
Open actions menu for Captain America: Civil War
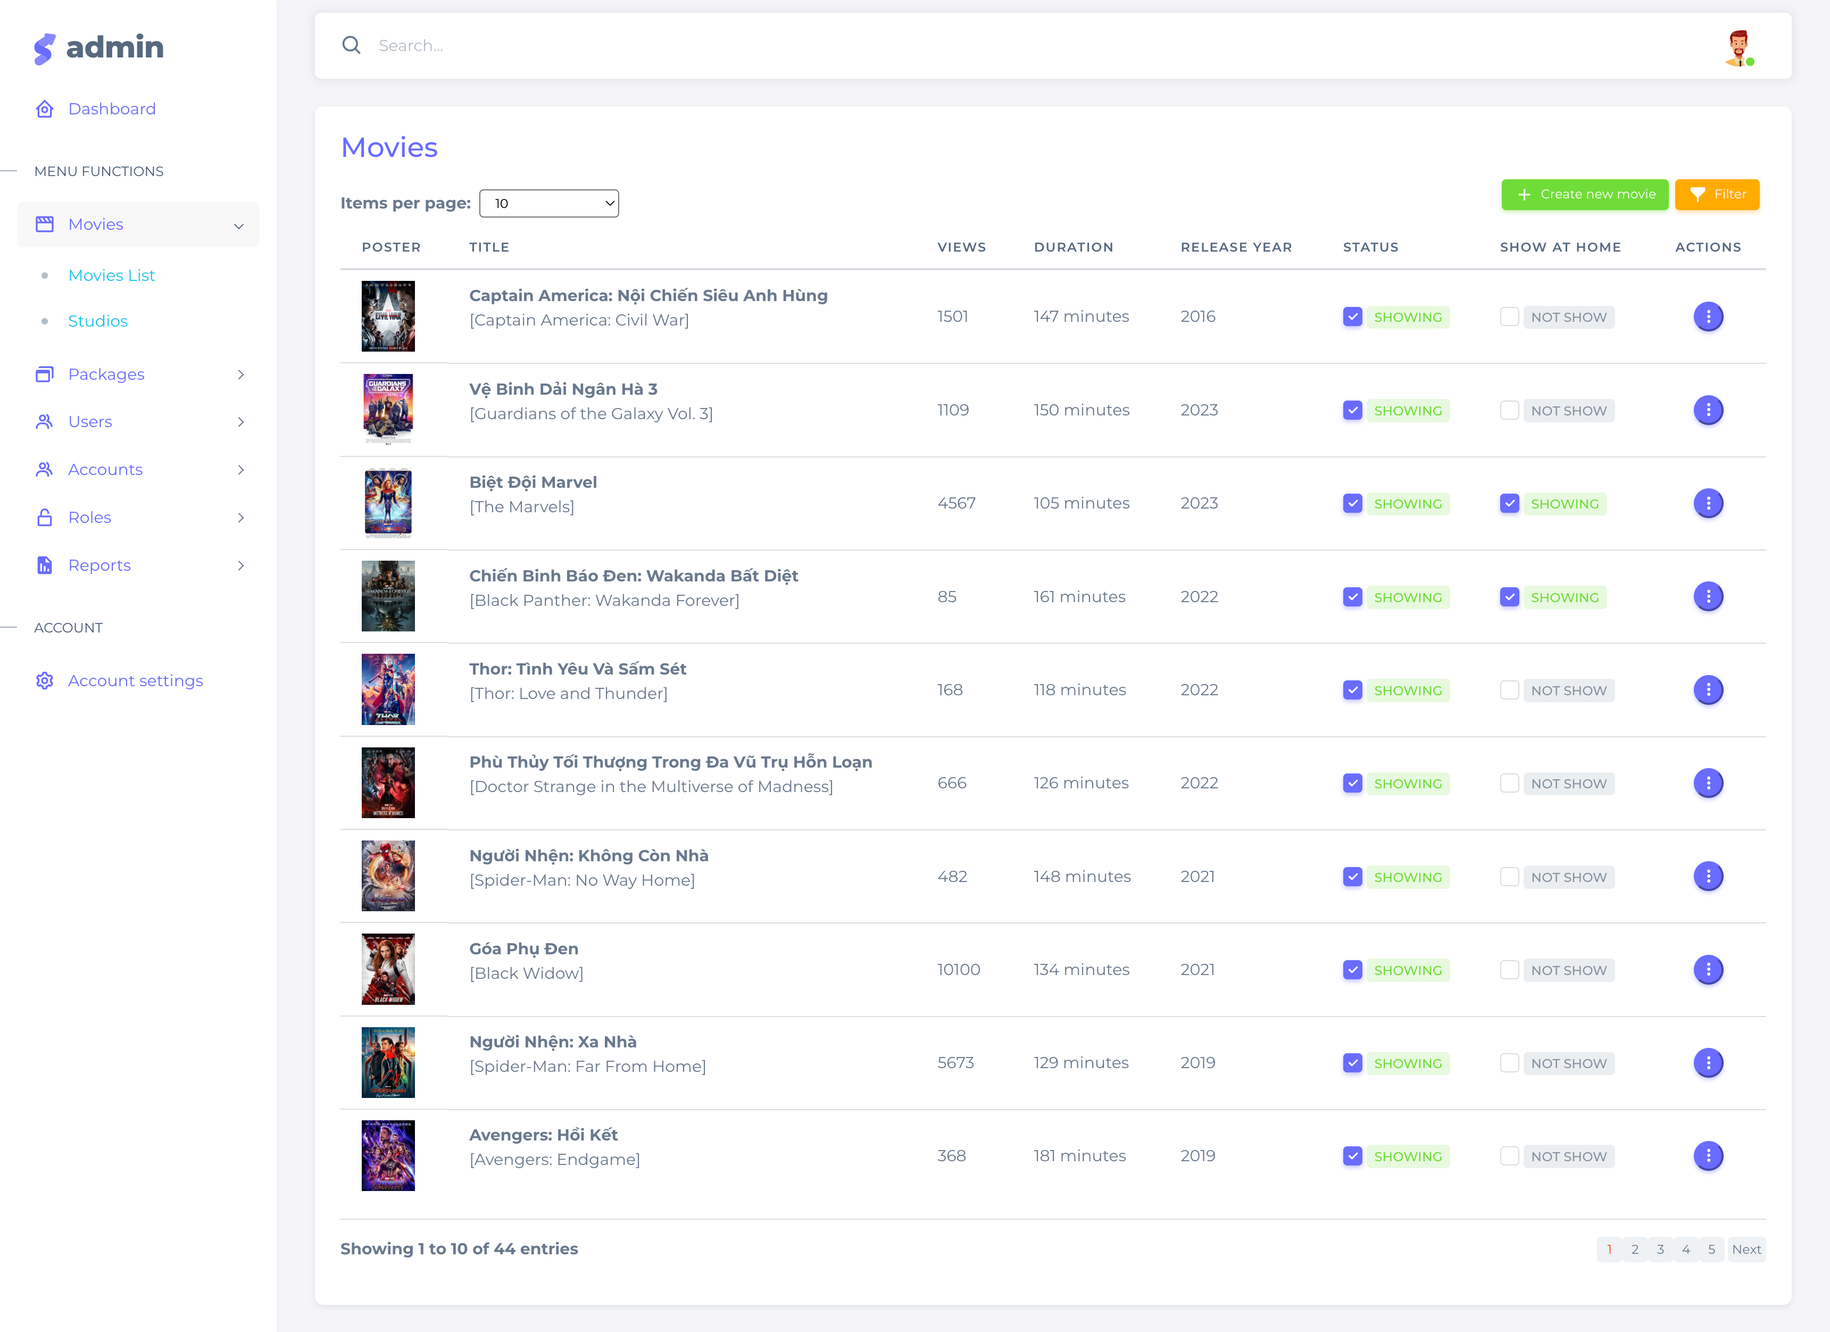tap(1707, 317)
